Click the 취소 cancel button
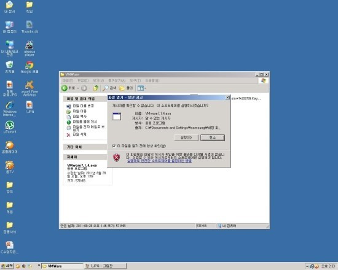Viewport: 338px width, 270px height. [x=213, y=138]
